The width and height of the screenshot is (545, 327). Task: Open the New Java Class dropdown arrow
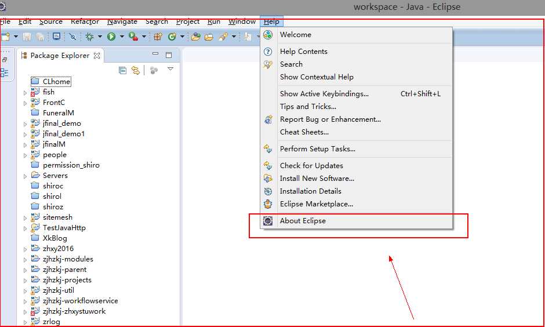(182, 37)
